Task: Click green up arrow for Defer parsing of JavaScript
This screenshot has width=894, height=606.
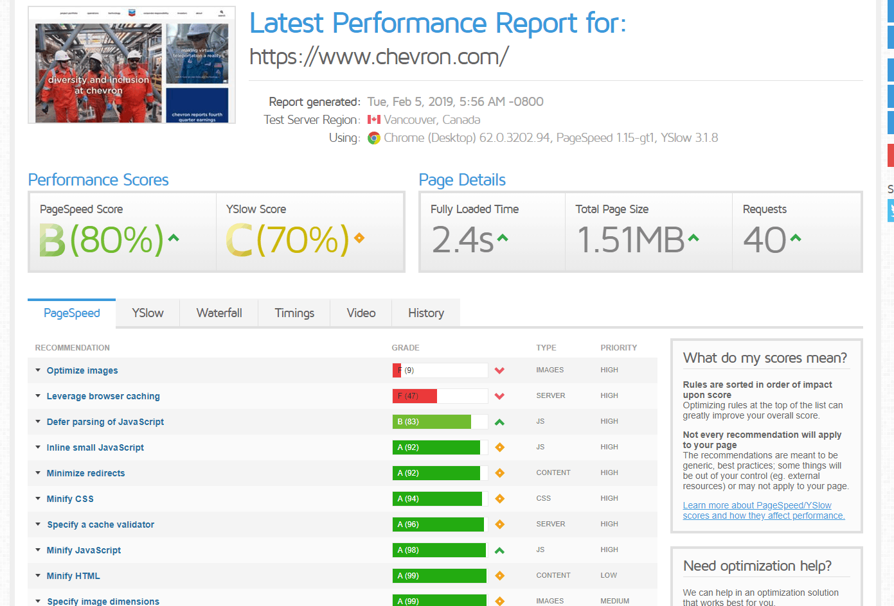Action: (x=499, y=422)
